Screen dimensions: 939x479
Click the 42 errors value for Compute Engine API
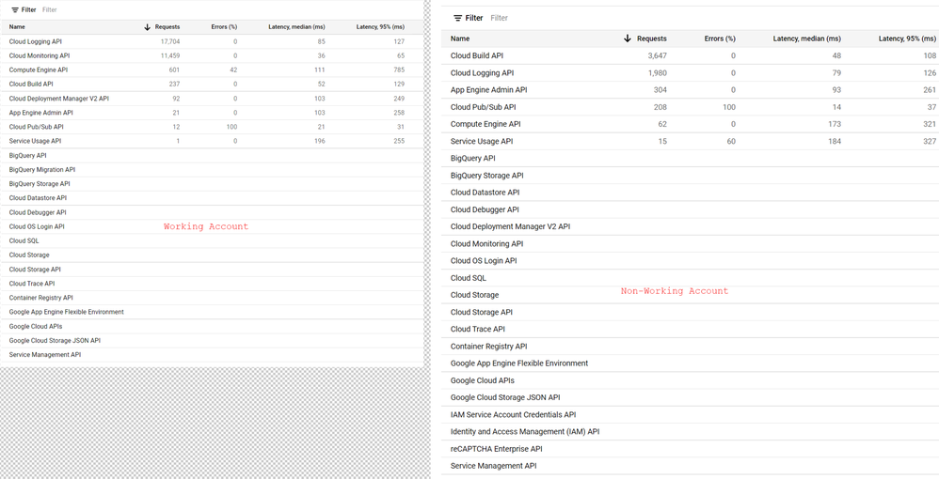pyautogui.click(x=233, y=70)
